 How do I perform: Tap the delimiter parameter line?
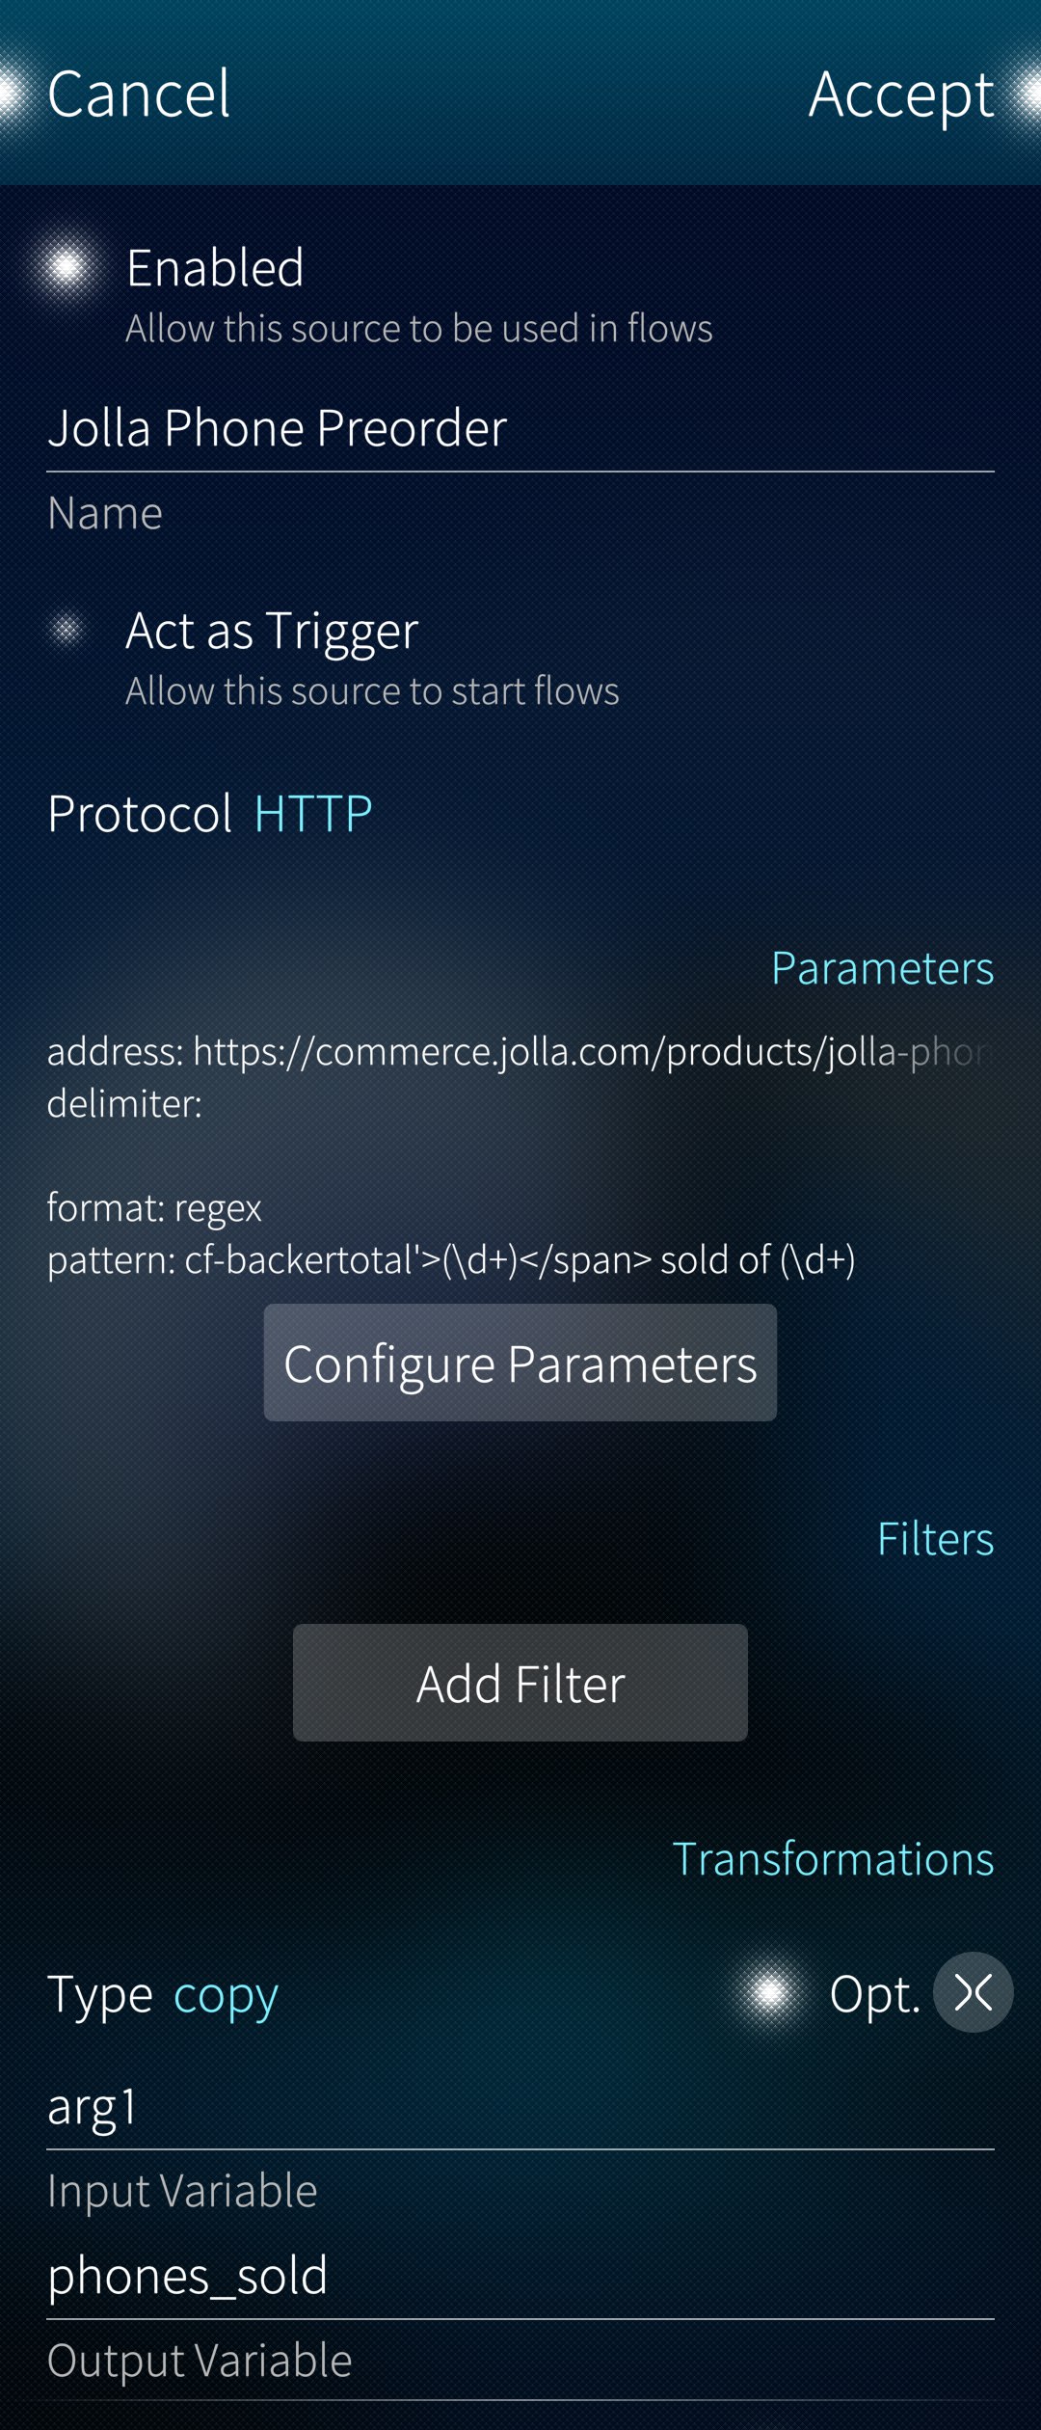coord(125,1104)
